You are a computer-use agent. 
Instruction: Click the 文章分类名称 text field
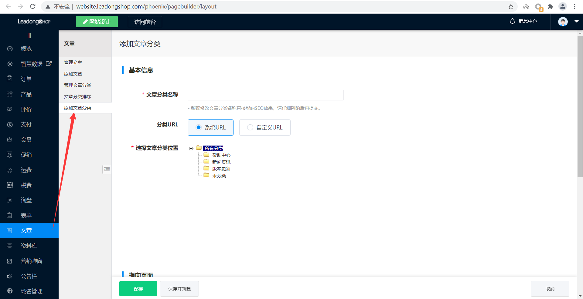(265, 95)
